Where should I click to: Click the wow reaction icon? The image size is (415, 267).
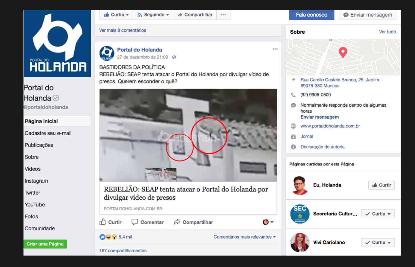tap(114, 237)
